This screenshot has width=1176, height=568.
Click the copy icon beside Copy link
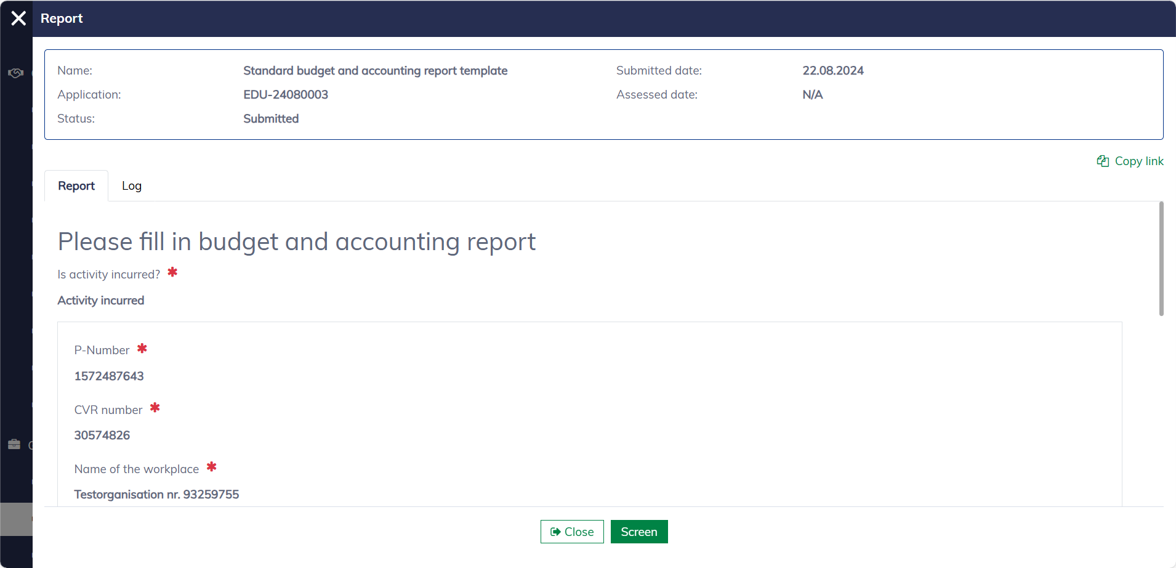pos(1103,161)
